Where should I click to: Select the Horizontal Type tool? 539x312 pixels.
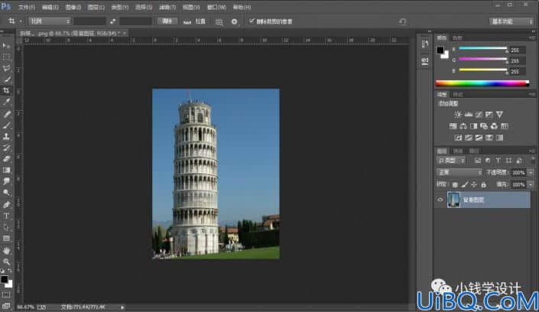pos(6,216)
